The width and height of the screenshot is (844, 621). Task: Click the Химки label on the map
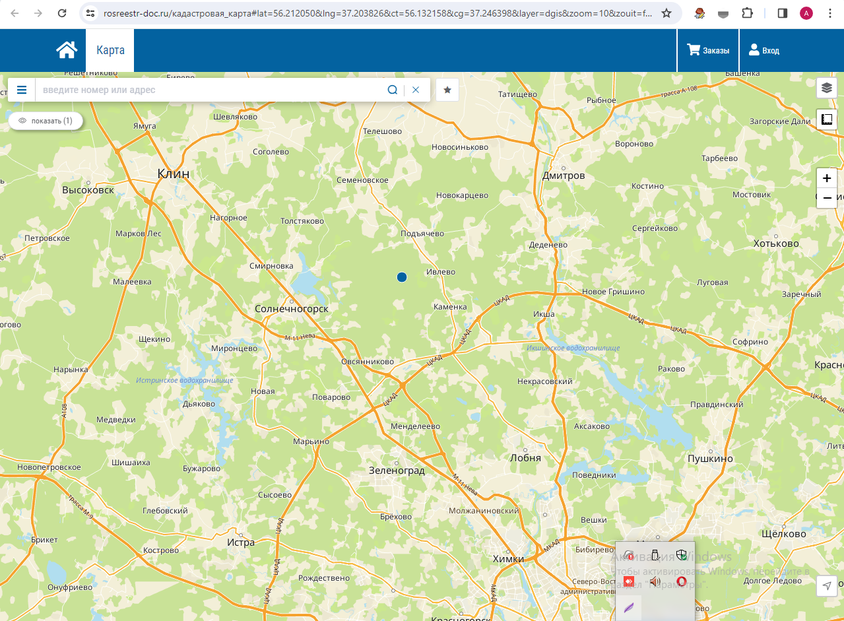(508, 558)
